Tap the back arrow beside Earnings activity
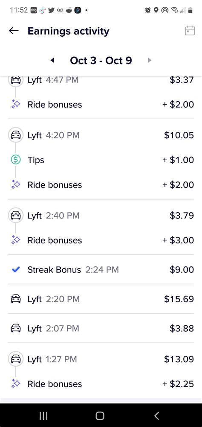This screenshot has height=427, width=202. [x=14, y=31]
